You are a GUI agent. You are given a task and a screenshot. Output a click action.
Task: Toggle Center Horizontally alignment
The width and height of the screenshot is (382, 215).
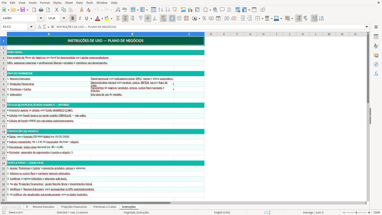pyautogui.click(x=125, y=18)
